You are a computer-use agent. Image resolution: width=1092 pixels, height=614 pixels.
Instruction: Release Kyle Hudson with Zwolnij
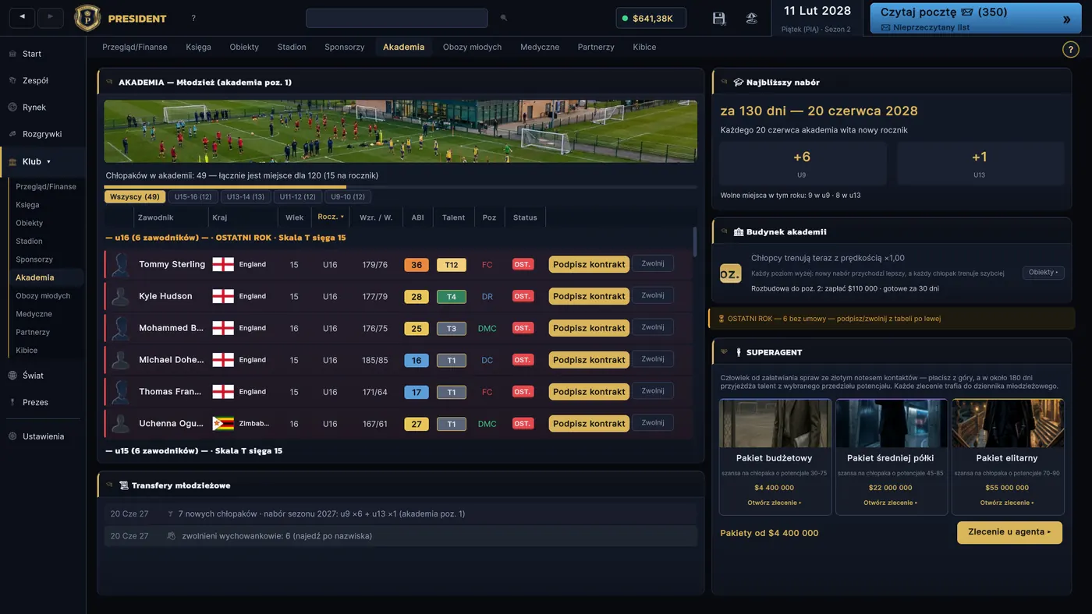point(653,295)
